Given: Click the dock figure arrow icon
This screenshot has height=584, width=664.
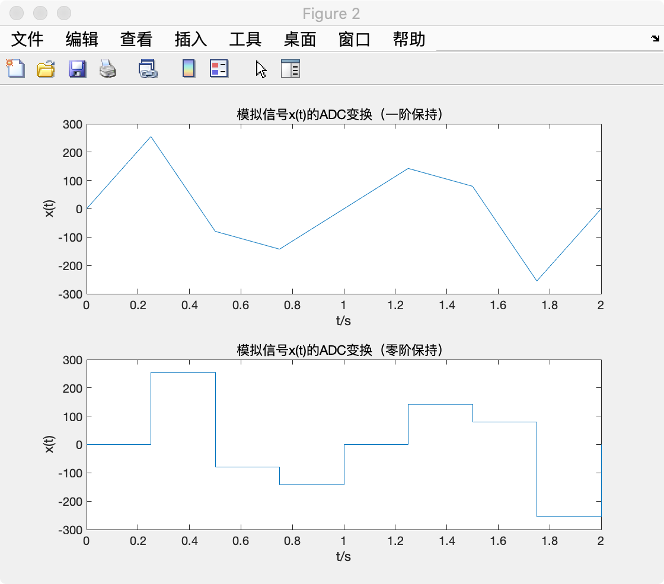Looking at the screenshot, I should click(655, 38).
